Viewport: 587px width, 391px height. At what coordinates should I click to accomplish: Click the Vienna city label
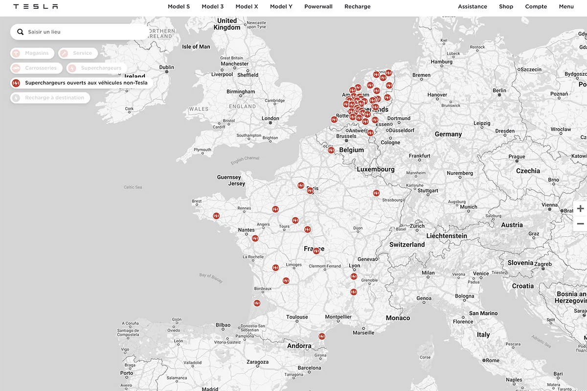tap(549, 205)
